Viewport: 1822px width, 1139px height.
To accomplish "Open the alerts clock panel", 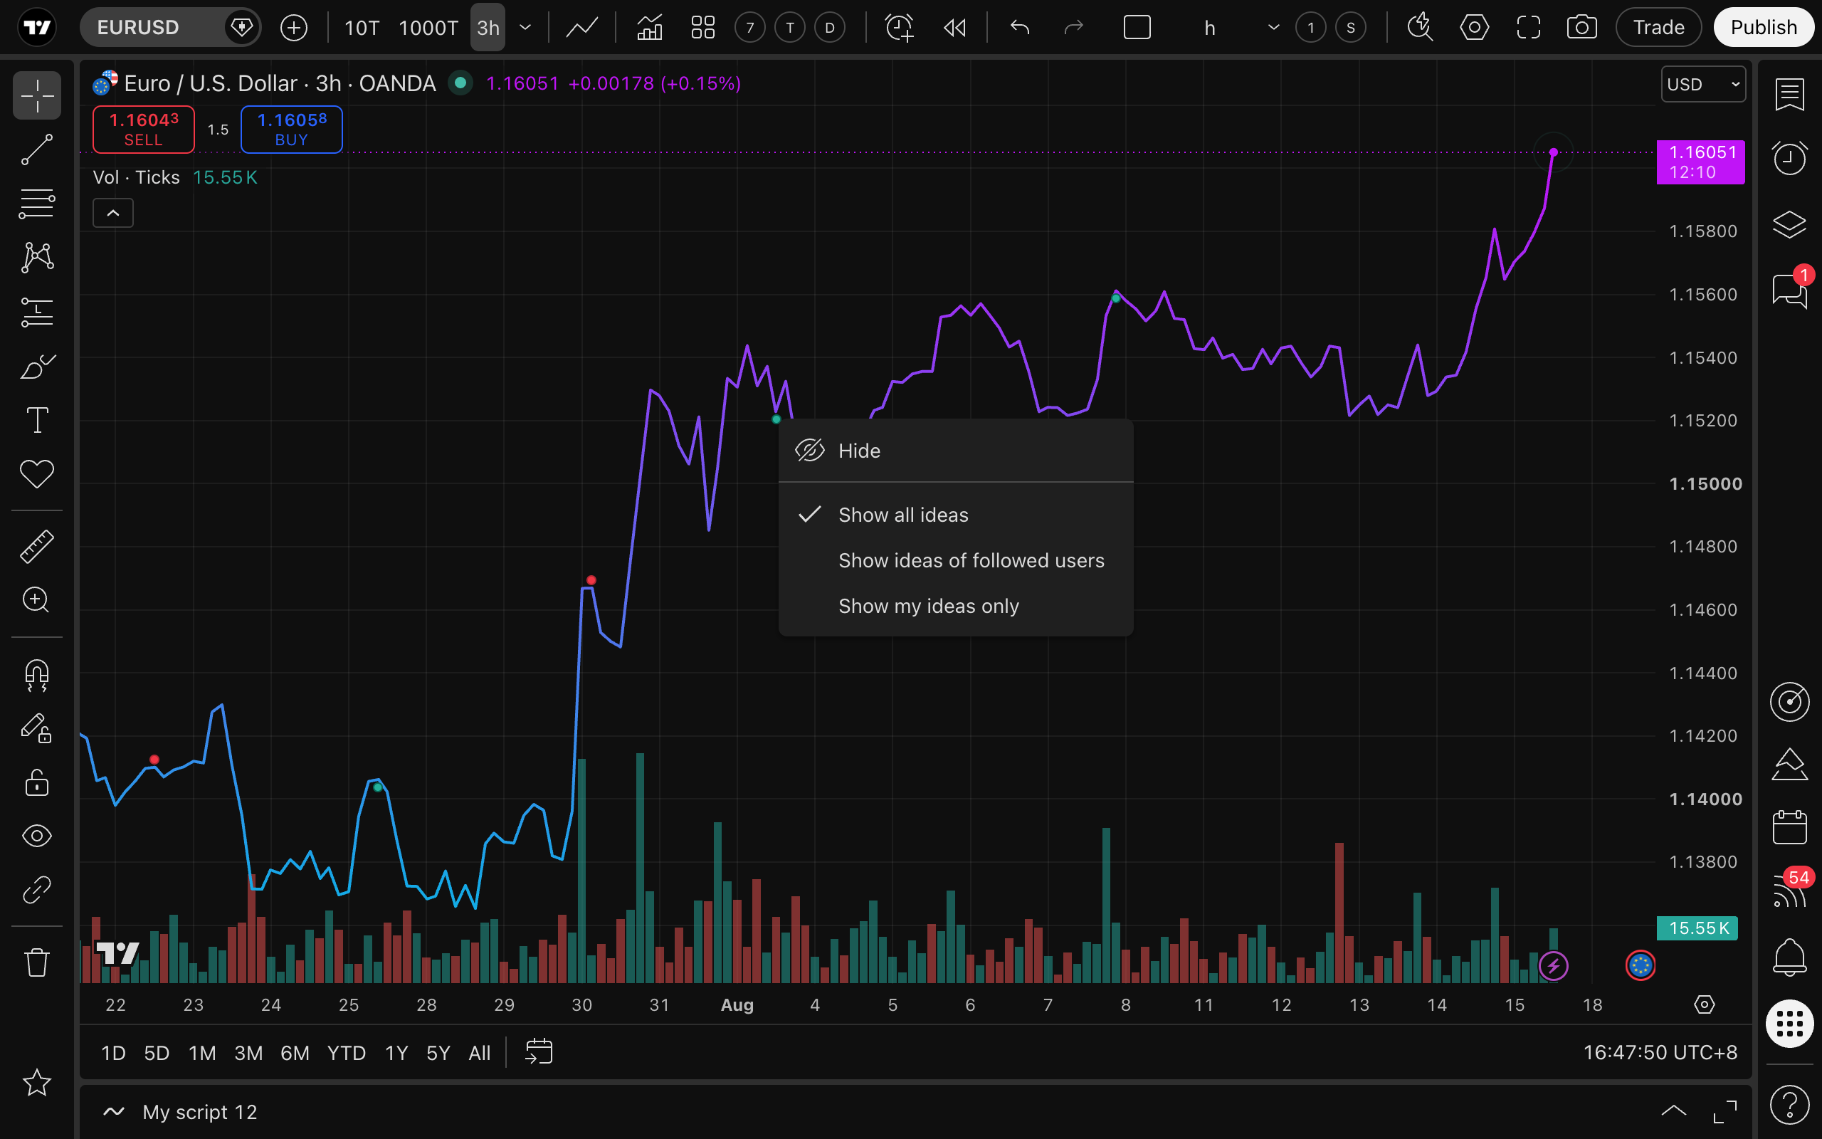I will point(1790,158).
